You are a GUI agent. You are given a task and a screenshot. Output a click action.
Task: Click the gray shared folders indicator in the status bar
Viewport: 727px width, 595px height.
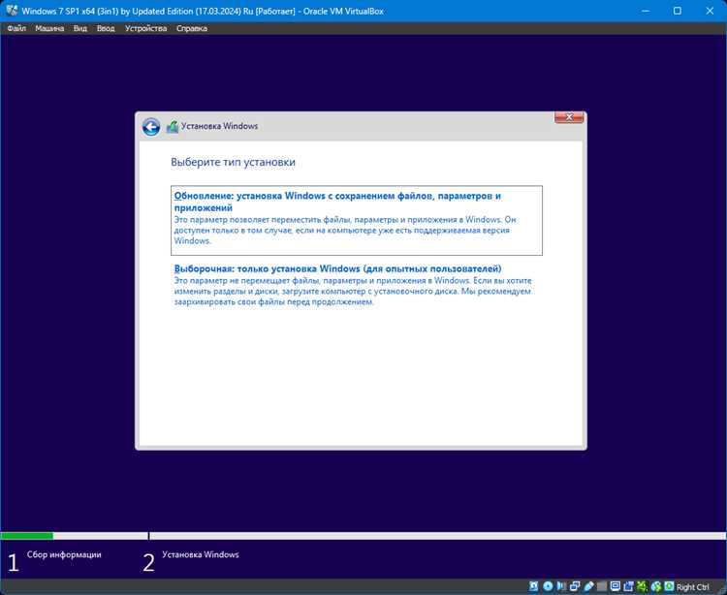602,586
